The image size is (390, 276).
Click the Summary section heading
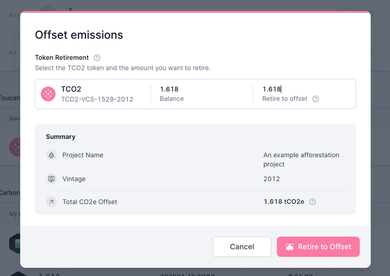60,137
